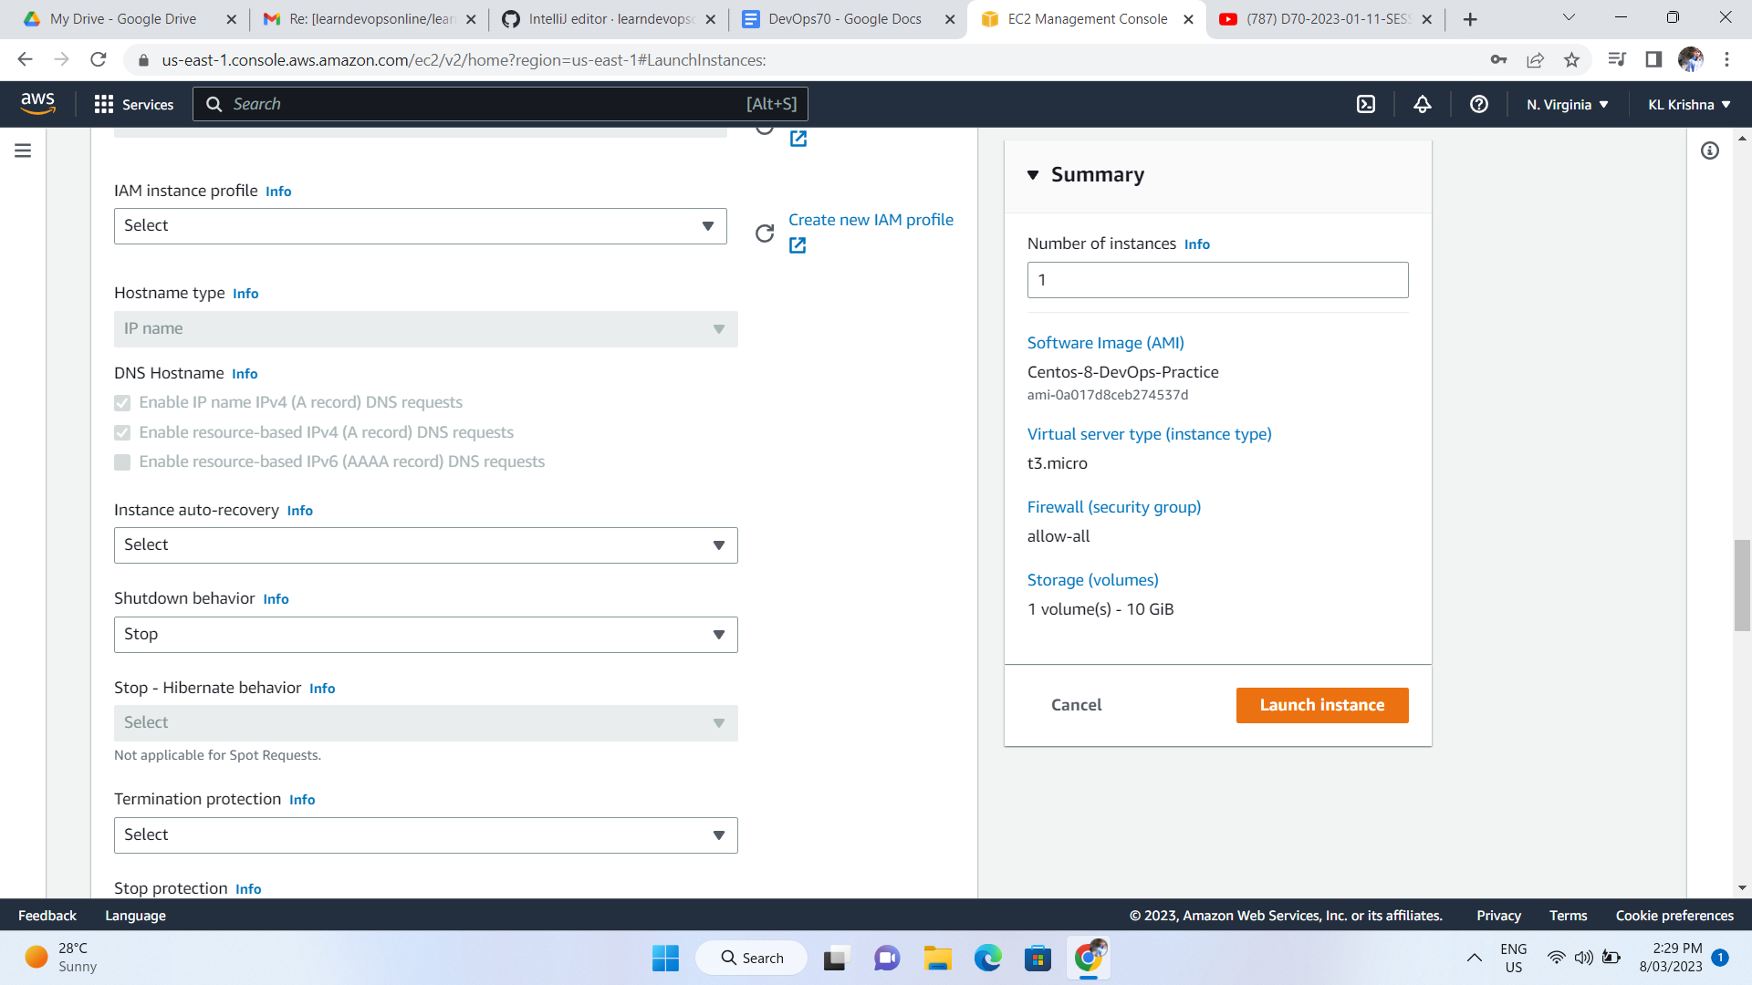Click the AWS logo in the navigation bar
This screenshot has height=985, width=1752.
pos(38,103)
